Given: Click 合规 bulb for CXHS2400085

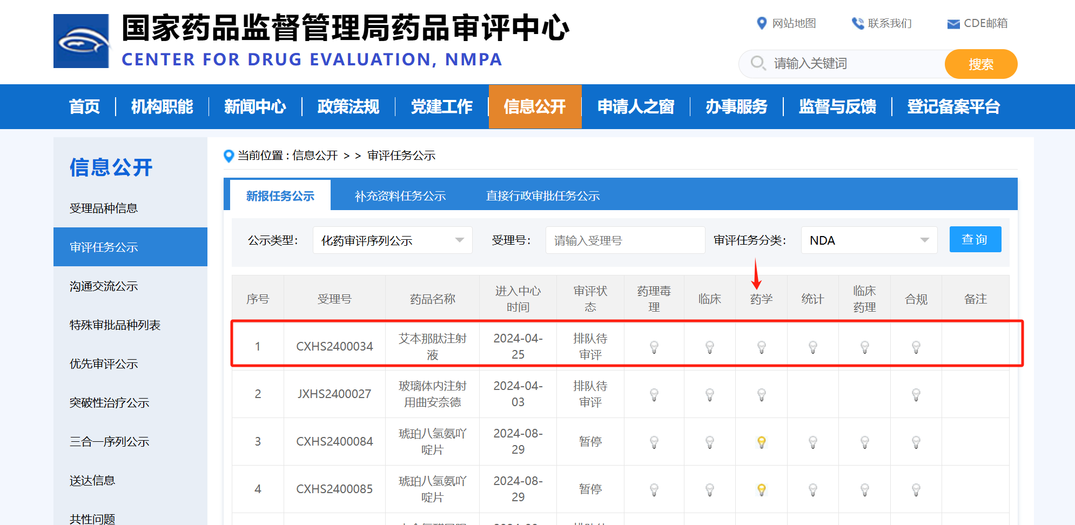Looking at the screenshot, I should [916, 489].
